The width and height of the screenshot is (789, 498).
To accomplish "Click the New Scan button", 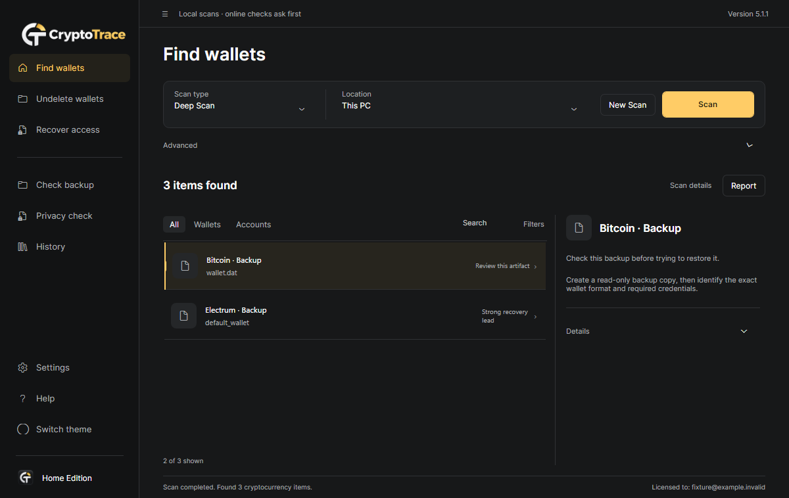I will tap(627, 104).
